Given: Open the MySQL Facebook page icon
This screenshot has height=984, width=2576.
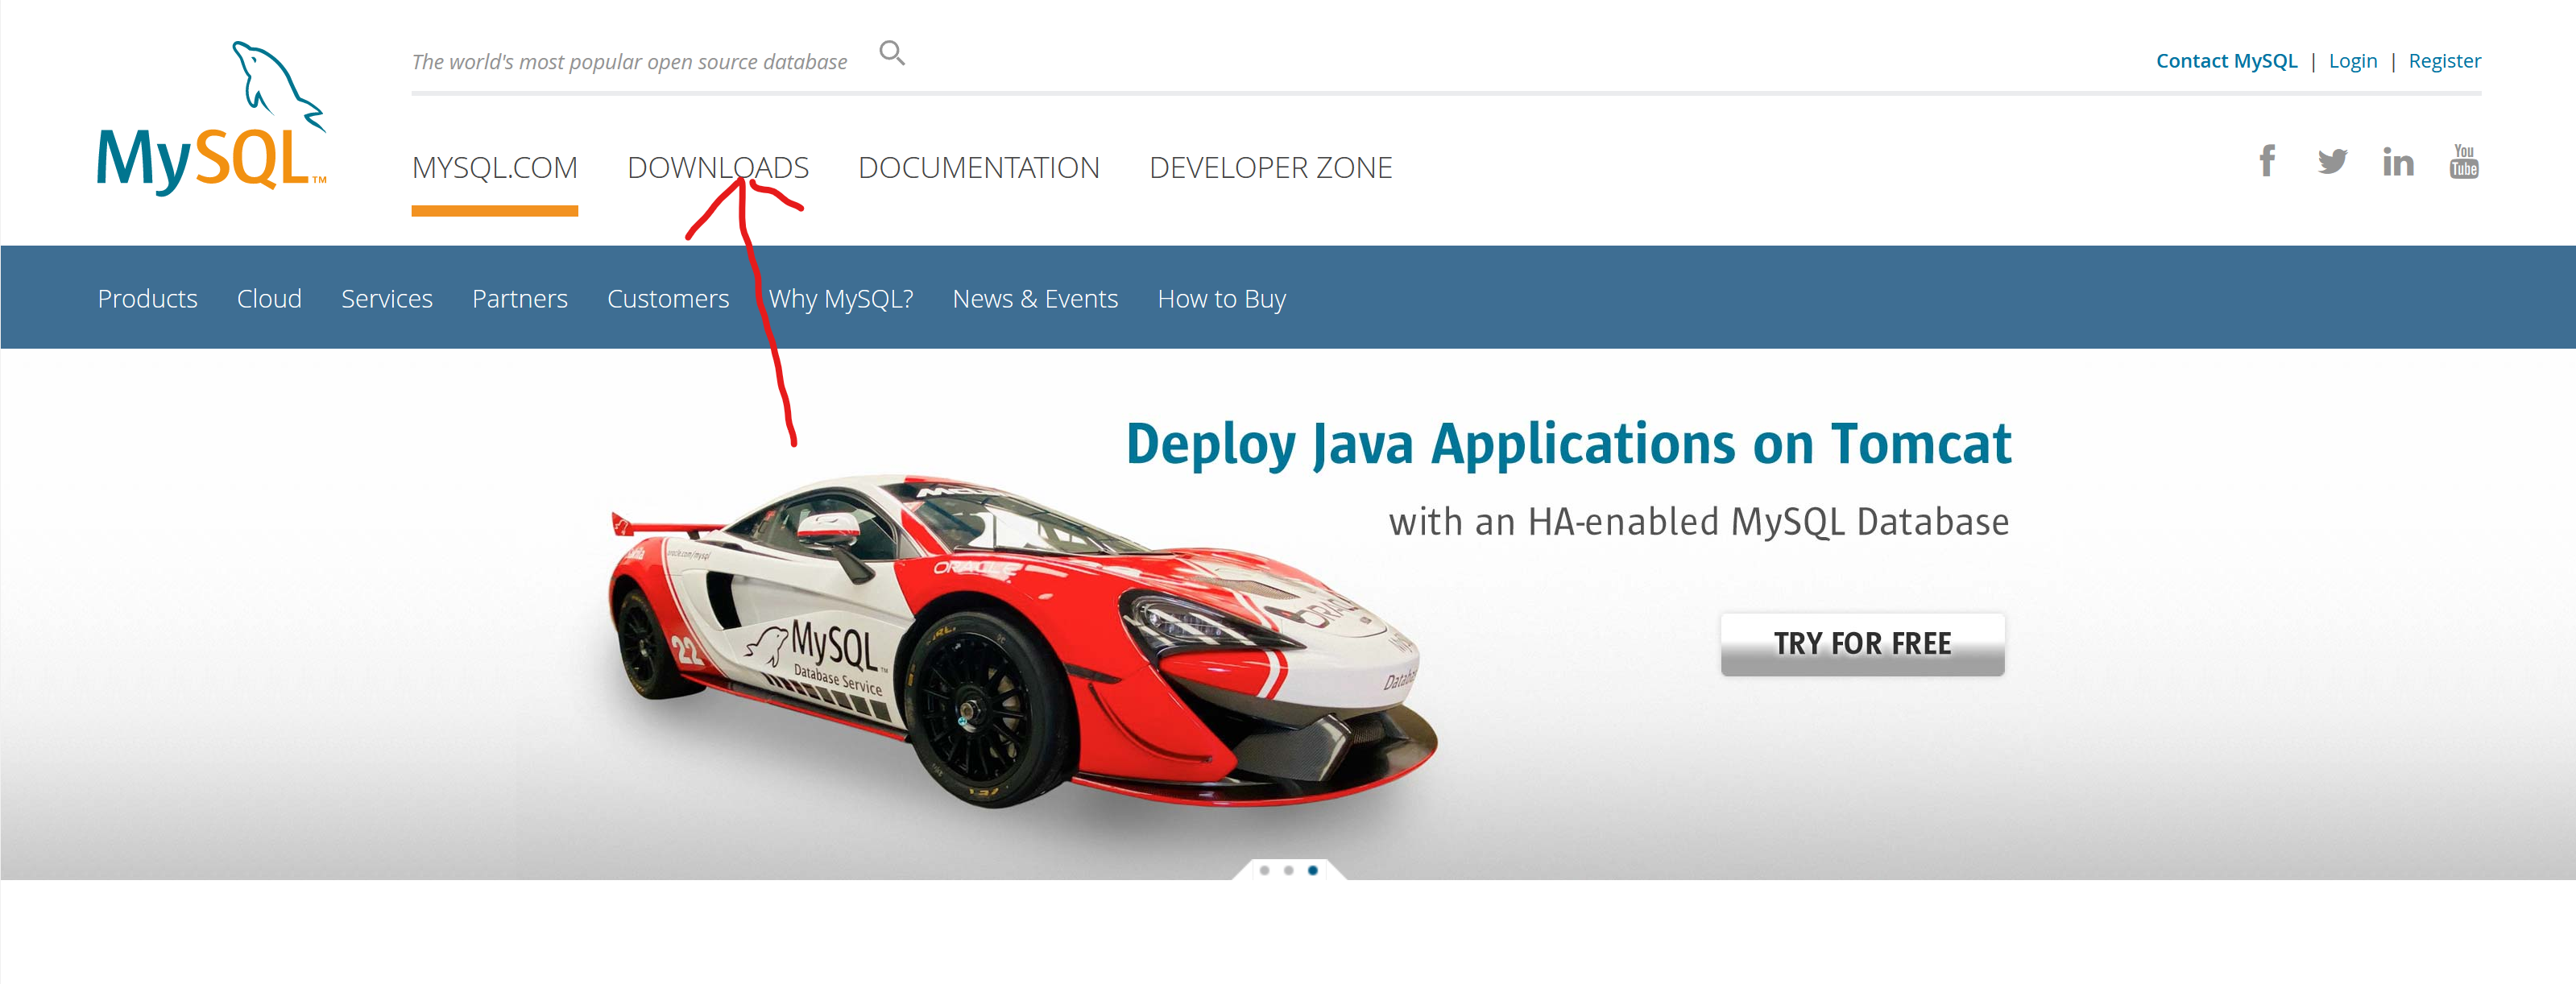Looking at the screenshot, I should pyautogui.click(x=2267, y=161).
